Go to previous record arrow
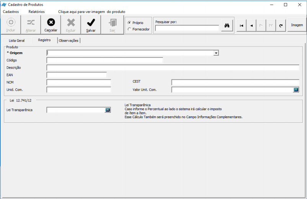 point(251,26)
